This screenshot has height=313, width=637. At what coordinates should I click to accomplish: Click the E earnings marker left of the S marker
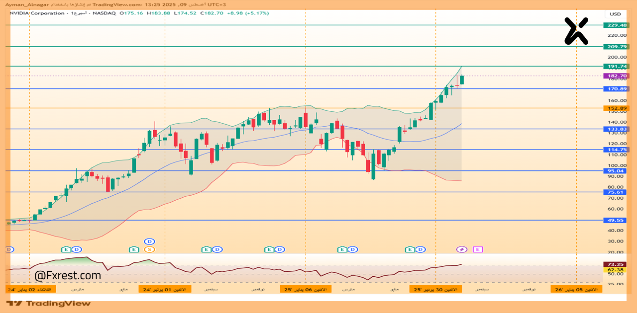click(x=133, y=249)
